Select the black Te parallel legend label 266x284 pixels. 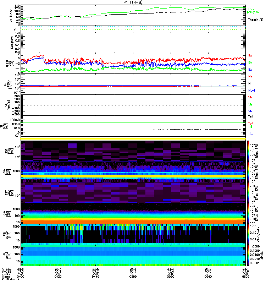click(251, 116)
